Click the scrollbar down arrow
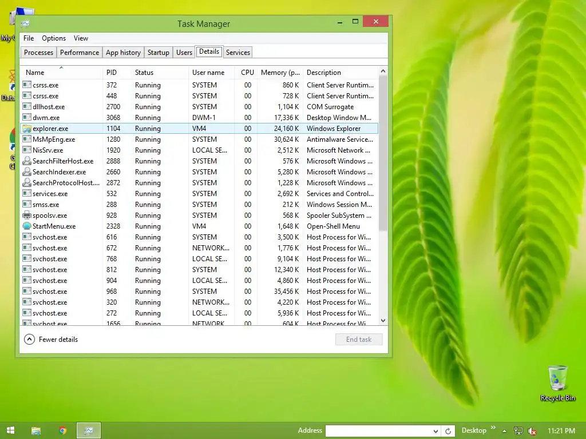Screen dimensions: 586x439 383,320
